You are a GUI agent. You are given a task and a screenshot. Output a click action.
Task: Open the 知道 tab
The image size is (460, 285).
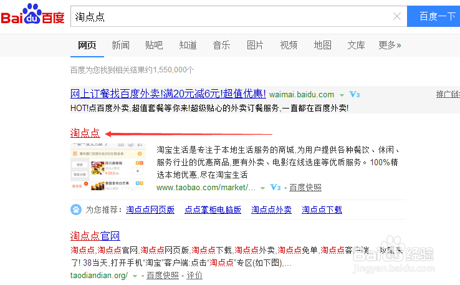[x=188, y=45]
